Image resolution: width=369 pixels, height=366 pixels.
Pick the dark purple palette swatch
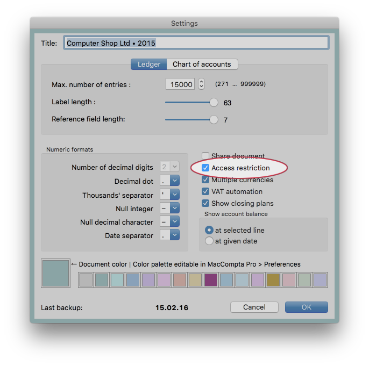211,280
